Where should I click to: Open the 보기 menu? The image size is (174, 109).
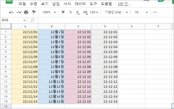(45, 4)
